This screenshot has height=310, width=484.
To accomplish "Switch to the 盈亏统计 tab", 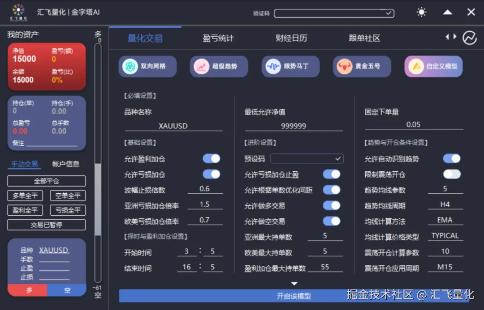I will coord(219,38).
